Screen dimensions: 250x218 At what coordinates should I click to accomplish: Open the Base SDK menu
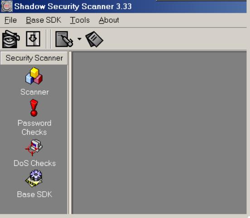(43, 20)
